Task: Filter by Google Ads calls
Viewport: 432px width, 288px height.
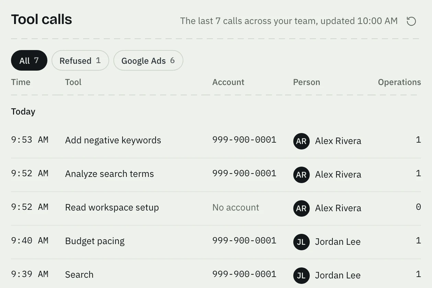Action: click(148, 61)
